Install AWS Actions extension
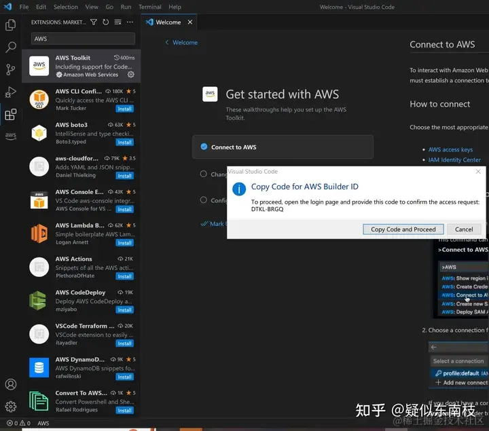 (x=124, y=276)
